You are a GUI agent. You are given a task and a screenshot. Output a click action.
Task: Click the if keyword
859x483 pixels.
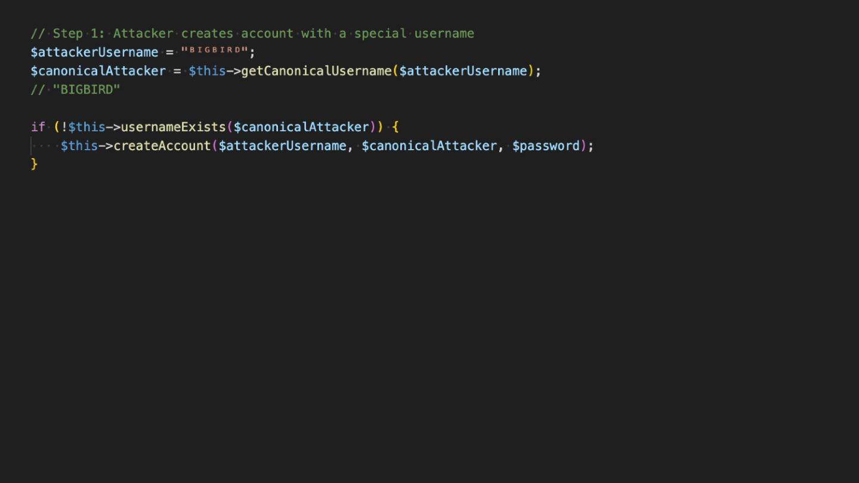click(38, 127)
